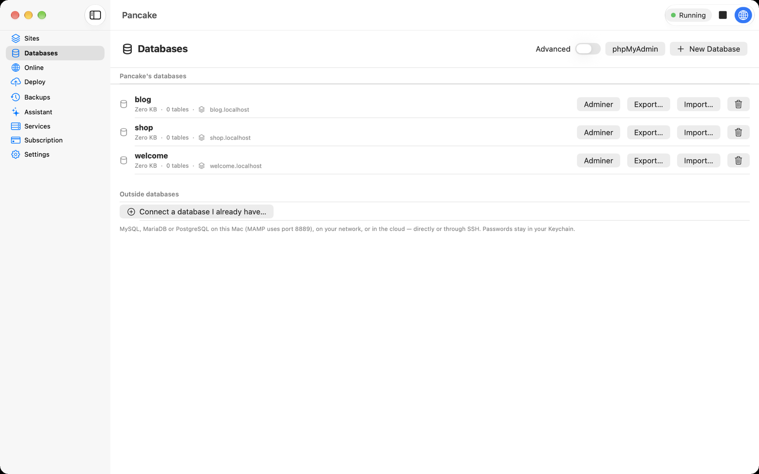Click the Subscription card icon in the sidebar
759x474 pixels.
[16, 140]
